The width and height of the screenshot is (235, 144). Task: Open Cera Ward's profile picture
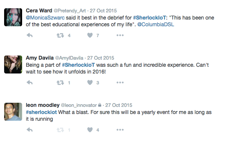pyautogui.click(x=13, y=17)
